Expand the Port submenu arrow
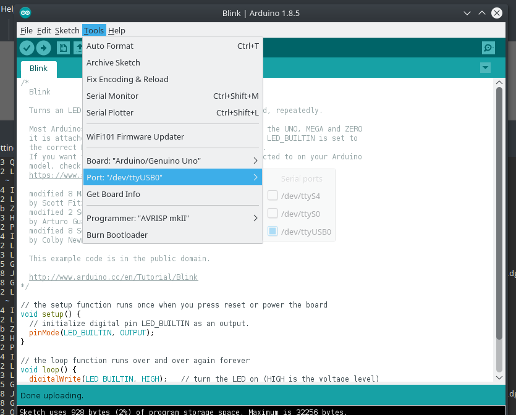 (255, 177)
